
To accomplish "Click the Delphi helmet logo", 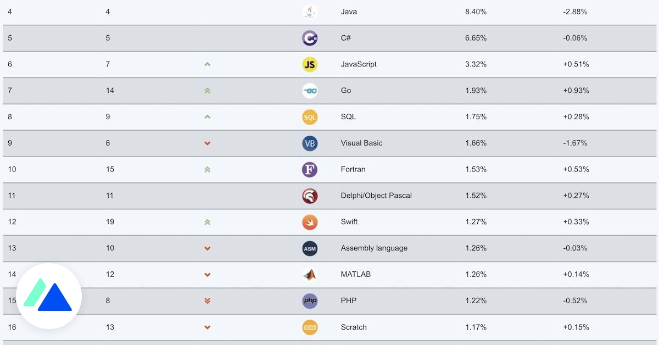I will [x=310, y=196].
